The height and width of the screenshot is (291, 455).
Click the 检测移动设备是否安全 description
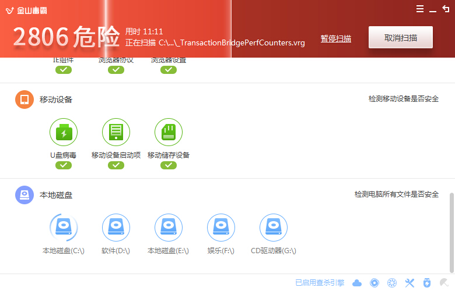tap(403, 99)
